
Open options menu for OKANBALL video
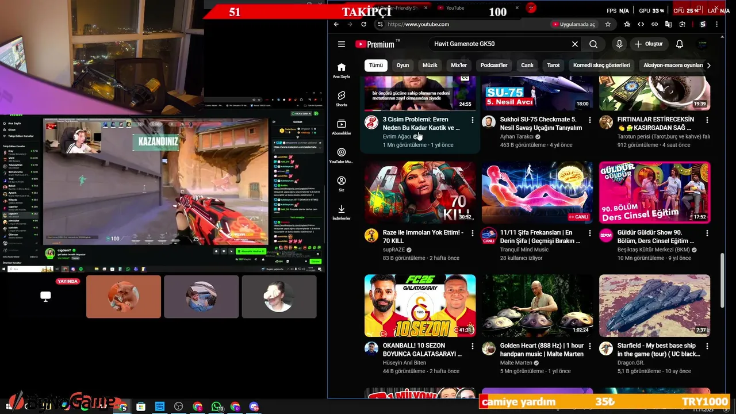coord(473,347)
